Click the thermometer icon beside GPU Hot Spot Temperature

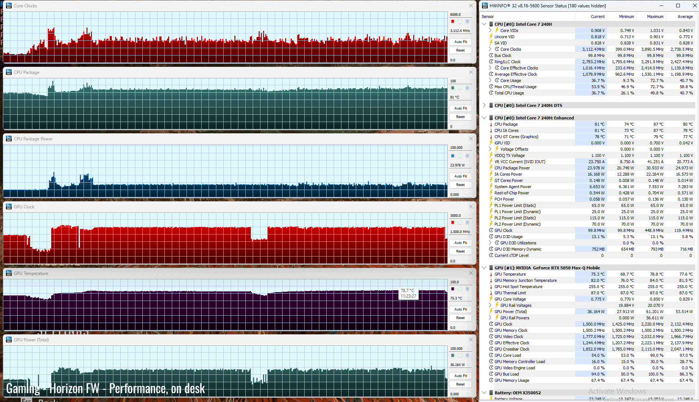tap(491, 287)
